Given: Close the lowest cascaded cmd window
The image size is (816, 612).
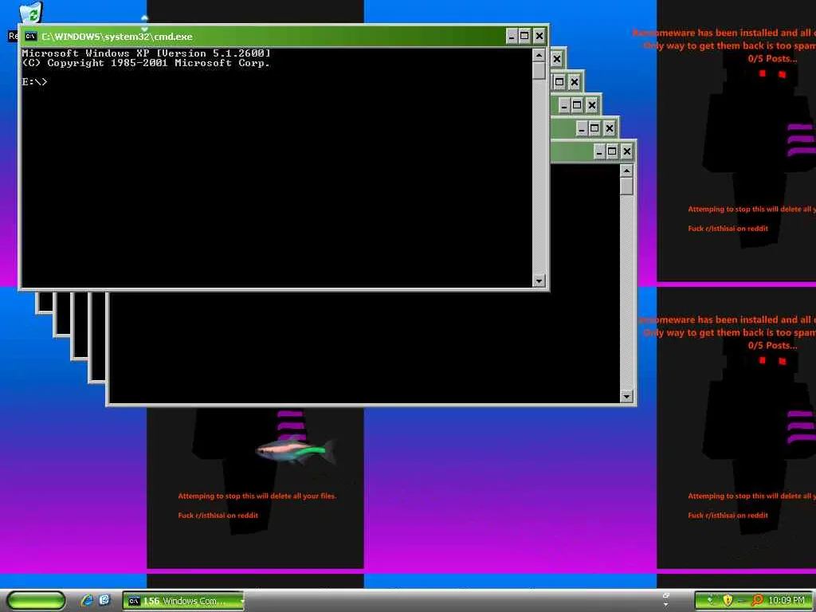Looking at the screenshot, I should click(626, 151).
